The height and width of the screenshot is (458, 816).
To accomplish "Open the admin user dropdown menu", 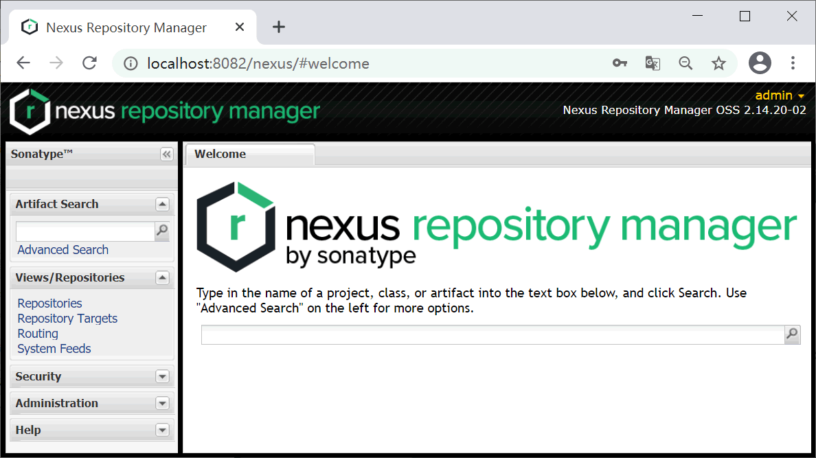I will 780,95.
